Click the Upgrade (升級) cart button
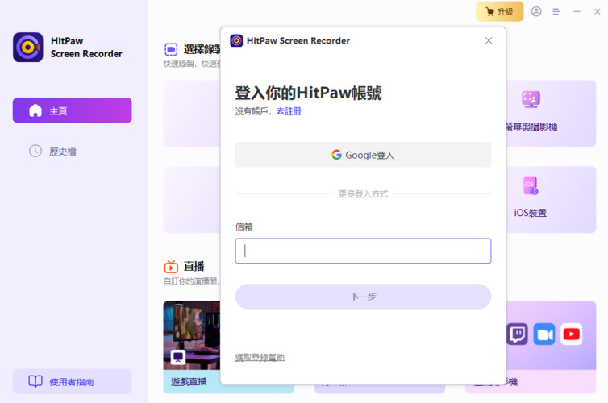 pos(499,11)
